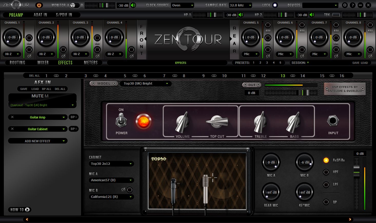Open help via the question mark icon

click(x=352, y=5)
